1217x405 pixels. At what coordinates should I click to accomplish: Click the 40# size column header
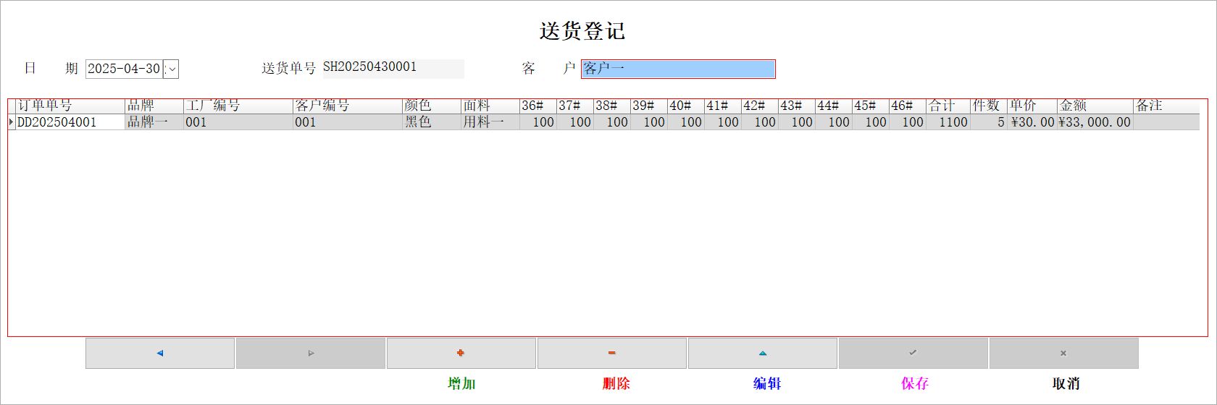[x=686, y=106]
